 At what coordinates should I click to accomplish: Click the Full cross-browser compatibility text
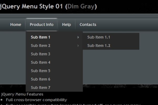[36, 100]
